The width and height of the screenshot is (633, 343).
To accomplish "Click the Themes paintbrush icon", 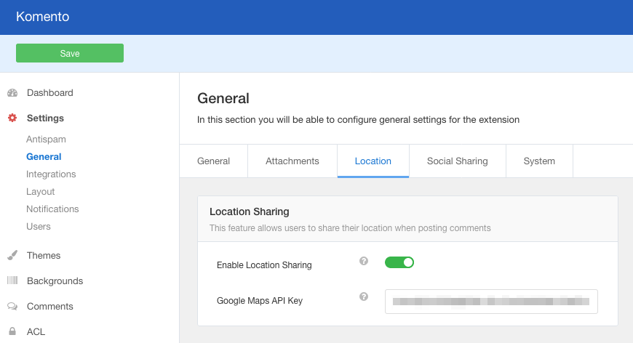I will coord(12,255).
